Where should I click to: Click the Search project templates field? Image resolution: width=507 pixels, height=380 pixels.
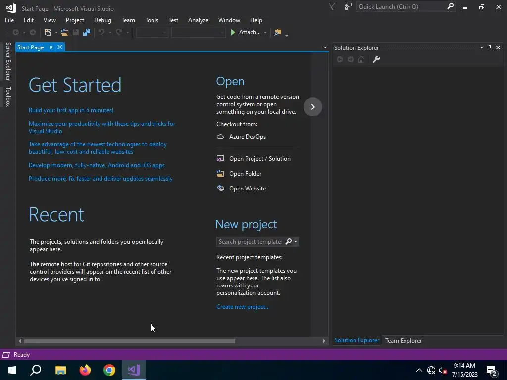[250, 241]
